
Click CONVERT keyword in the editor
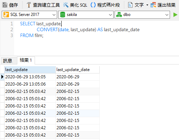click(x=47, y=30)
